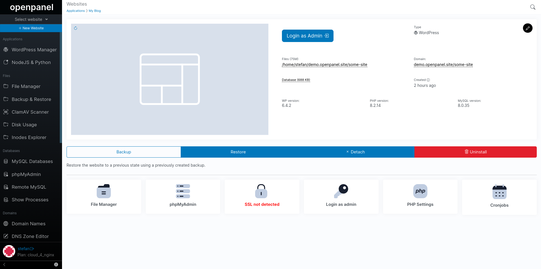Open the Database (688 KB) link
The image size is (541, 269).
pyautogui.click(x=296, y=80)
